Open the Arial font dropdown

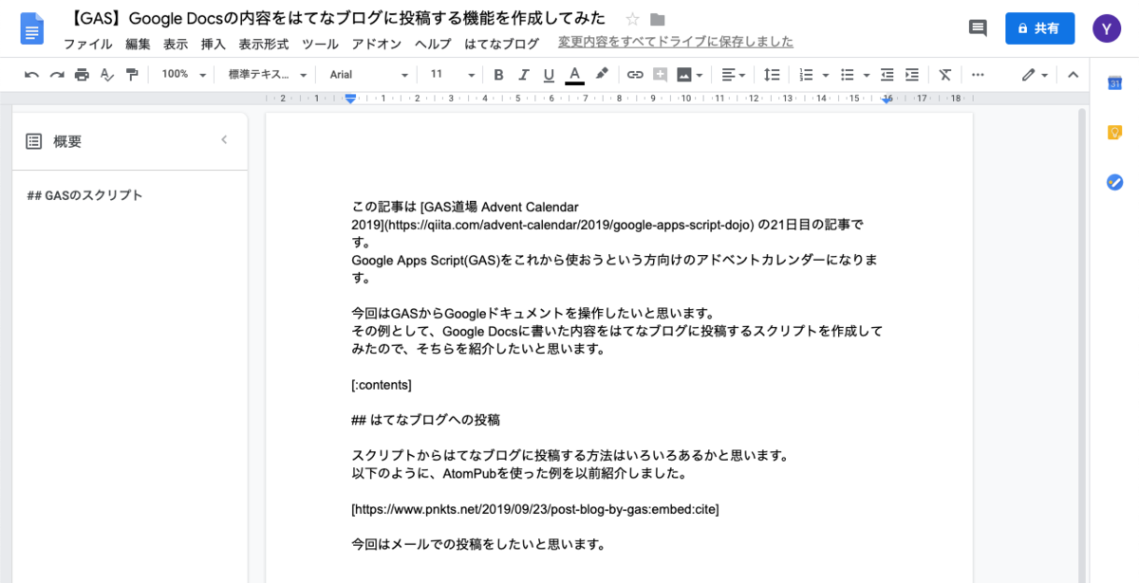(369, 75)
